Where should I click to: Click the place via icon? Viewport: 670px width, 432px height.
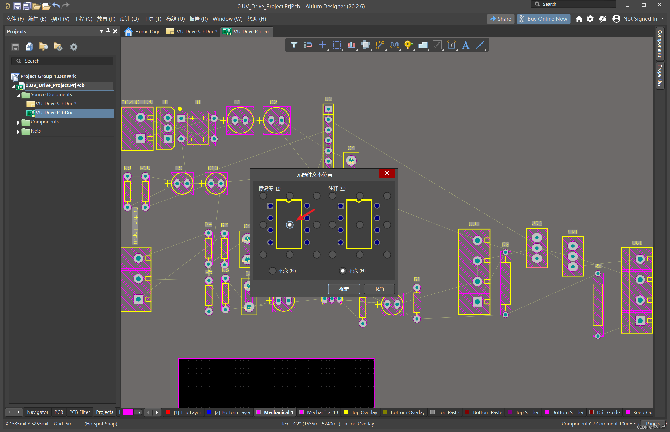tap(408, 45)
